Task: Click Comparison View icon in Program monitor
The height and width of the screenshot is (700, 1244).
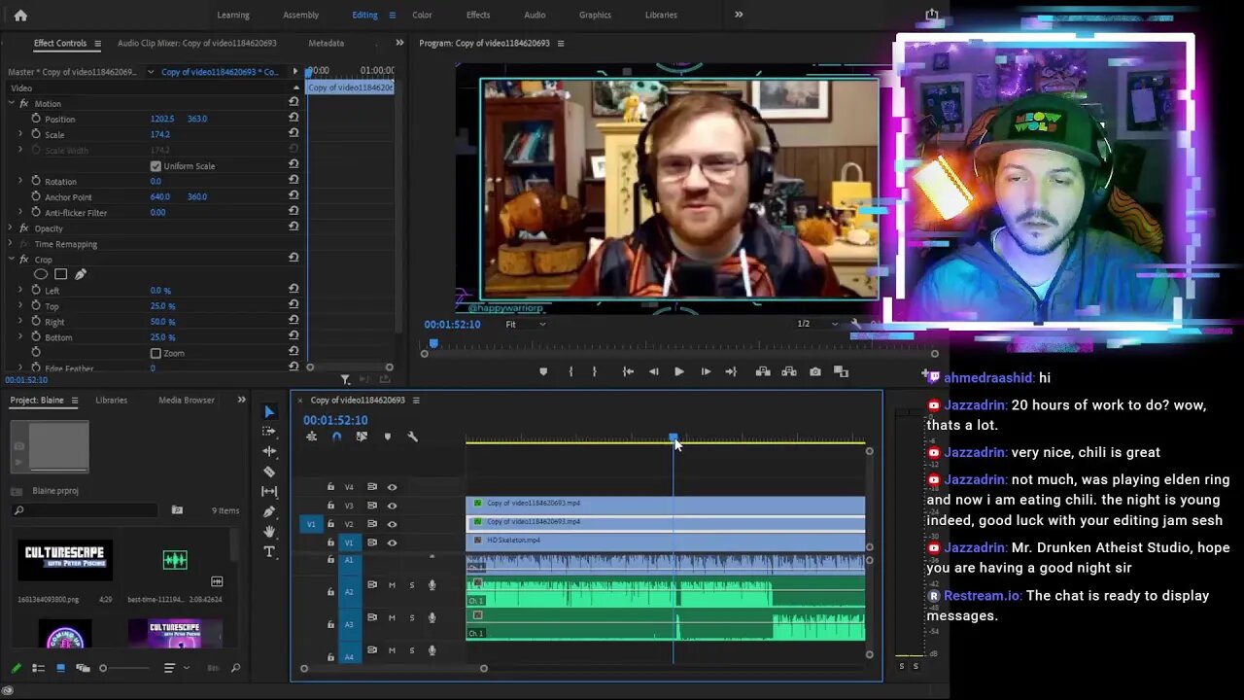Action: [x=841, y=371]
